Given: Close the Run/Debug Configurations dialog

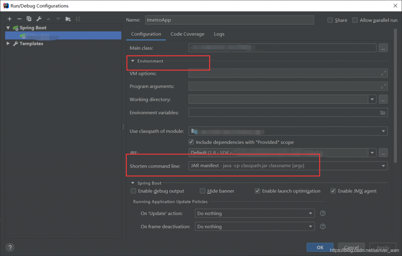Looking at the screenshot, I should pyautogui.click(x=395, y=6).
